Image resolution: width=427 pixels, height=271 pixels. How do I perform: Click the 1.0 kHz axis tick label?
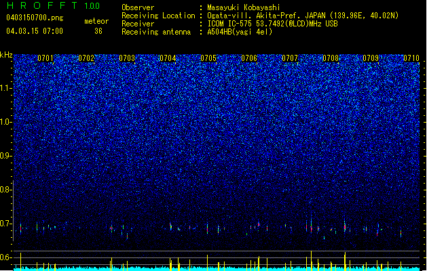(x=5, y=123)
